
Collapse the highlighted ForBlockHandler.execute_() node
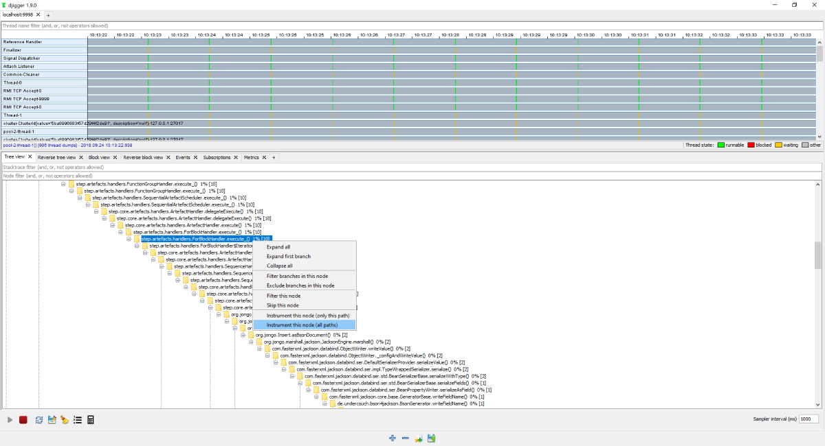click(x=129, y=239)
